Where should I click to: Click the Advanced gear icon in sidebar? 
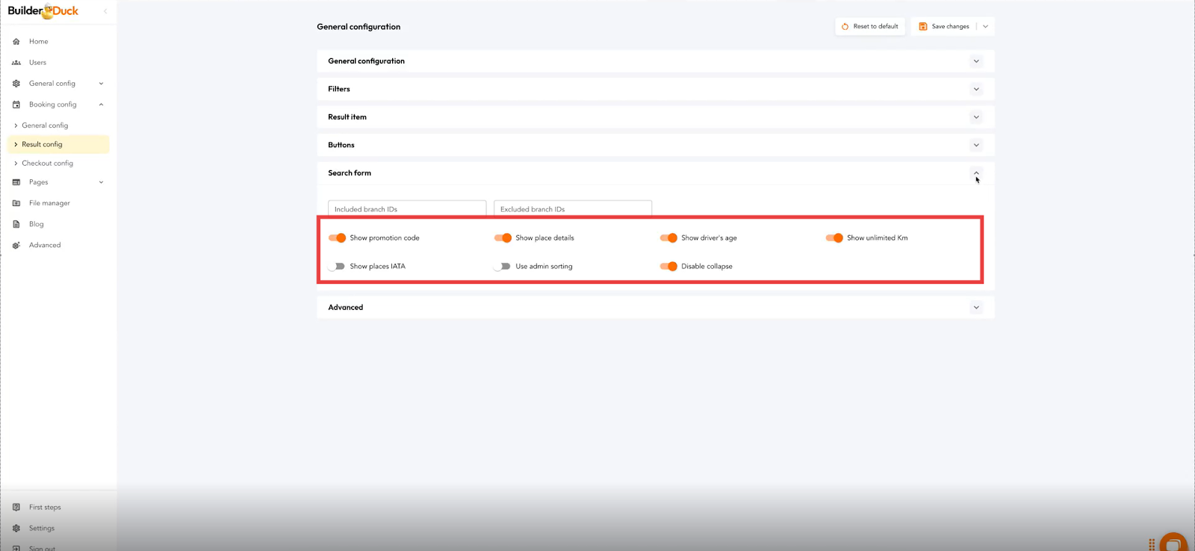click(x=16, y=245)
